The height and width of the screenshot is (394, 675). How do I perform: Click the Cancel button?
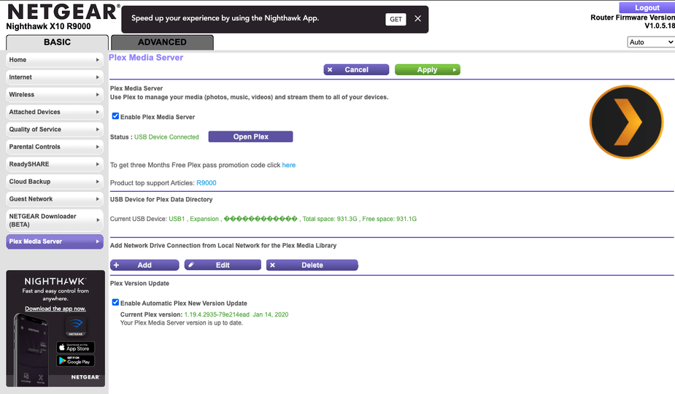(x=356, y=70)
